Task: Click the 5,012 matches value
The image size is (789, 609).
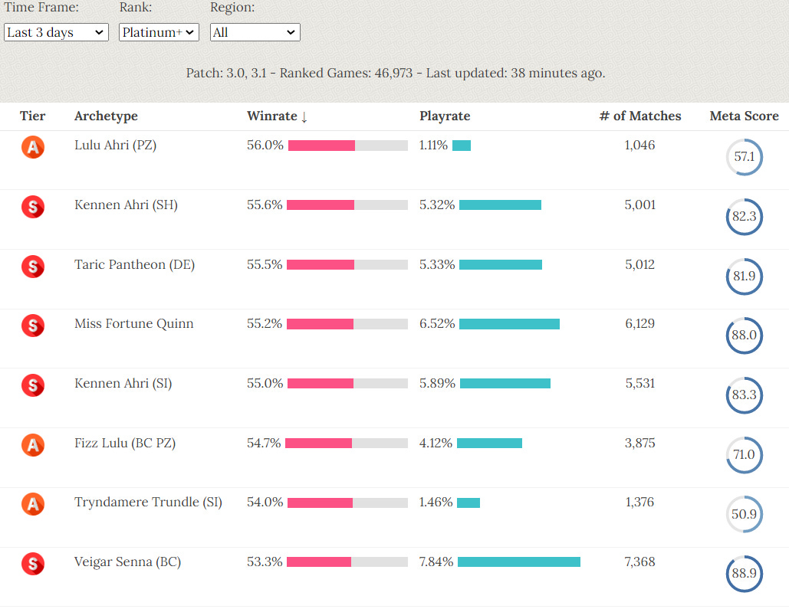Action: (640, 264)
